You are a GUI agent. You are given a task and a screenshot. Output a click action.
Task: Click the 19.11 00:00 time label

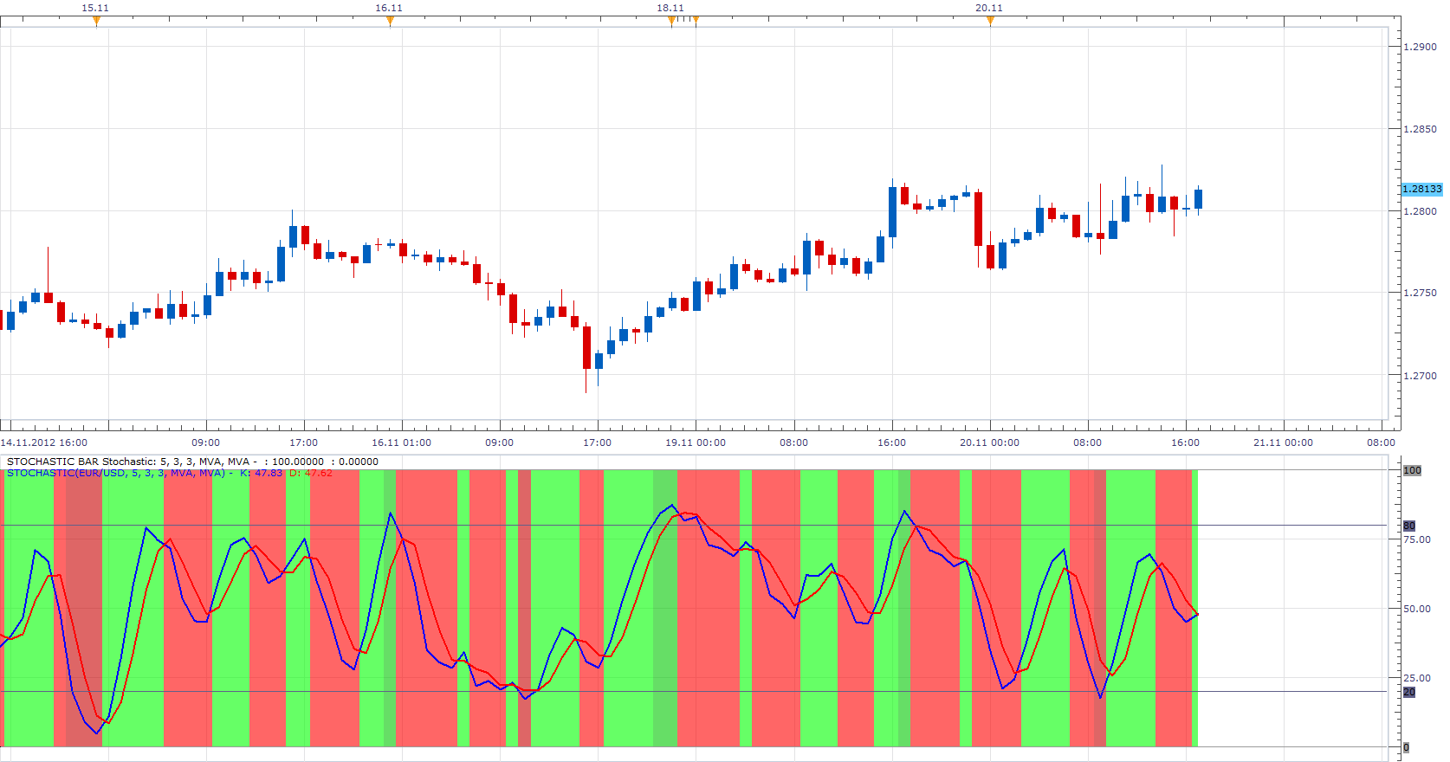(696, 442)
